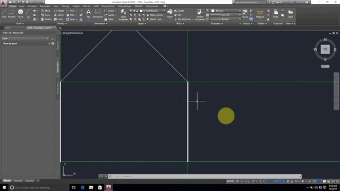Click the Rotate command
The image size is (340, 191).
click(x=59, y=11)
